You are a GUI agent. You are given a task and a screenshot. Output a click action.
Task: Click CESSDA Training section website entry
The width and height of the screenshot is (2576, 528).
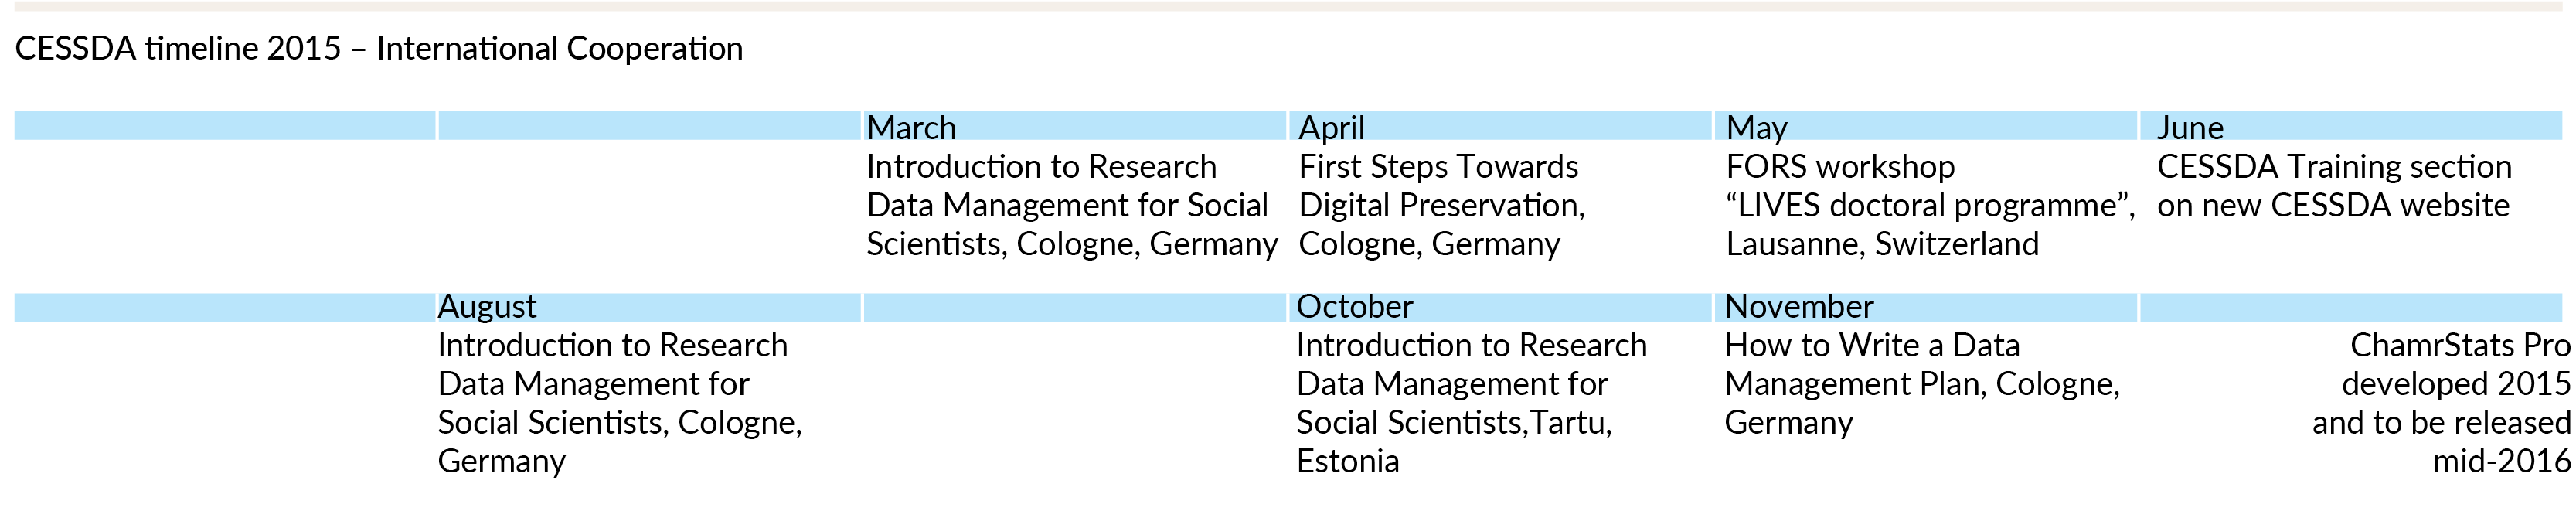tap(2333, 186)
